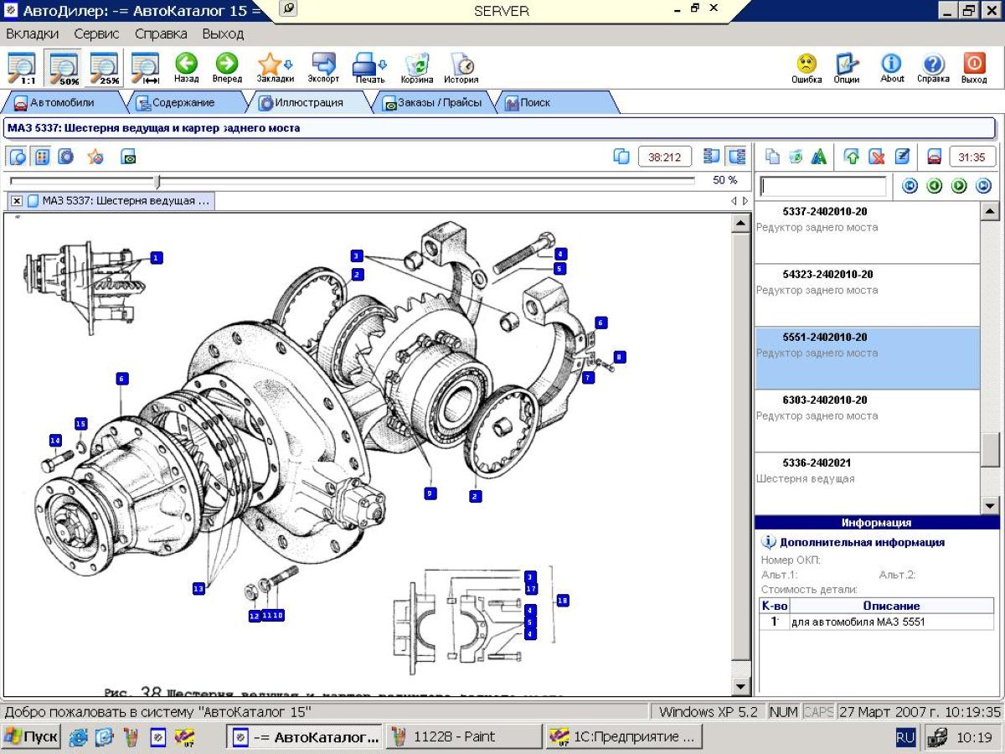Click the 38:212 counter button
The height and width of the screenshot is (754, 1005).
[665, 157]
